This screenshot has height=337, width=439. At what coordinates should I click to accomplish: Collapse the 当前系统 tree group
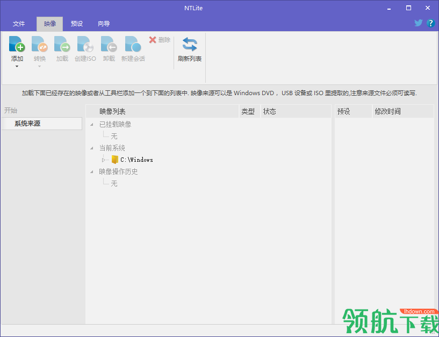pos(91,148)
